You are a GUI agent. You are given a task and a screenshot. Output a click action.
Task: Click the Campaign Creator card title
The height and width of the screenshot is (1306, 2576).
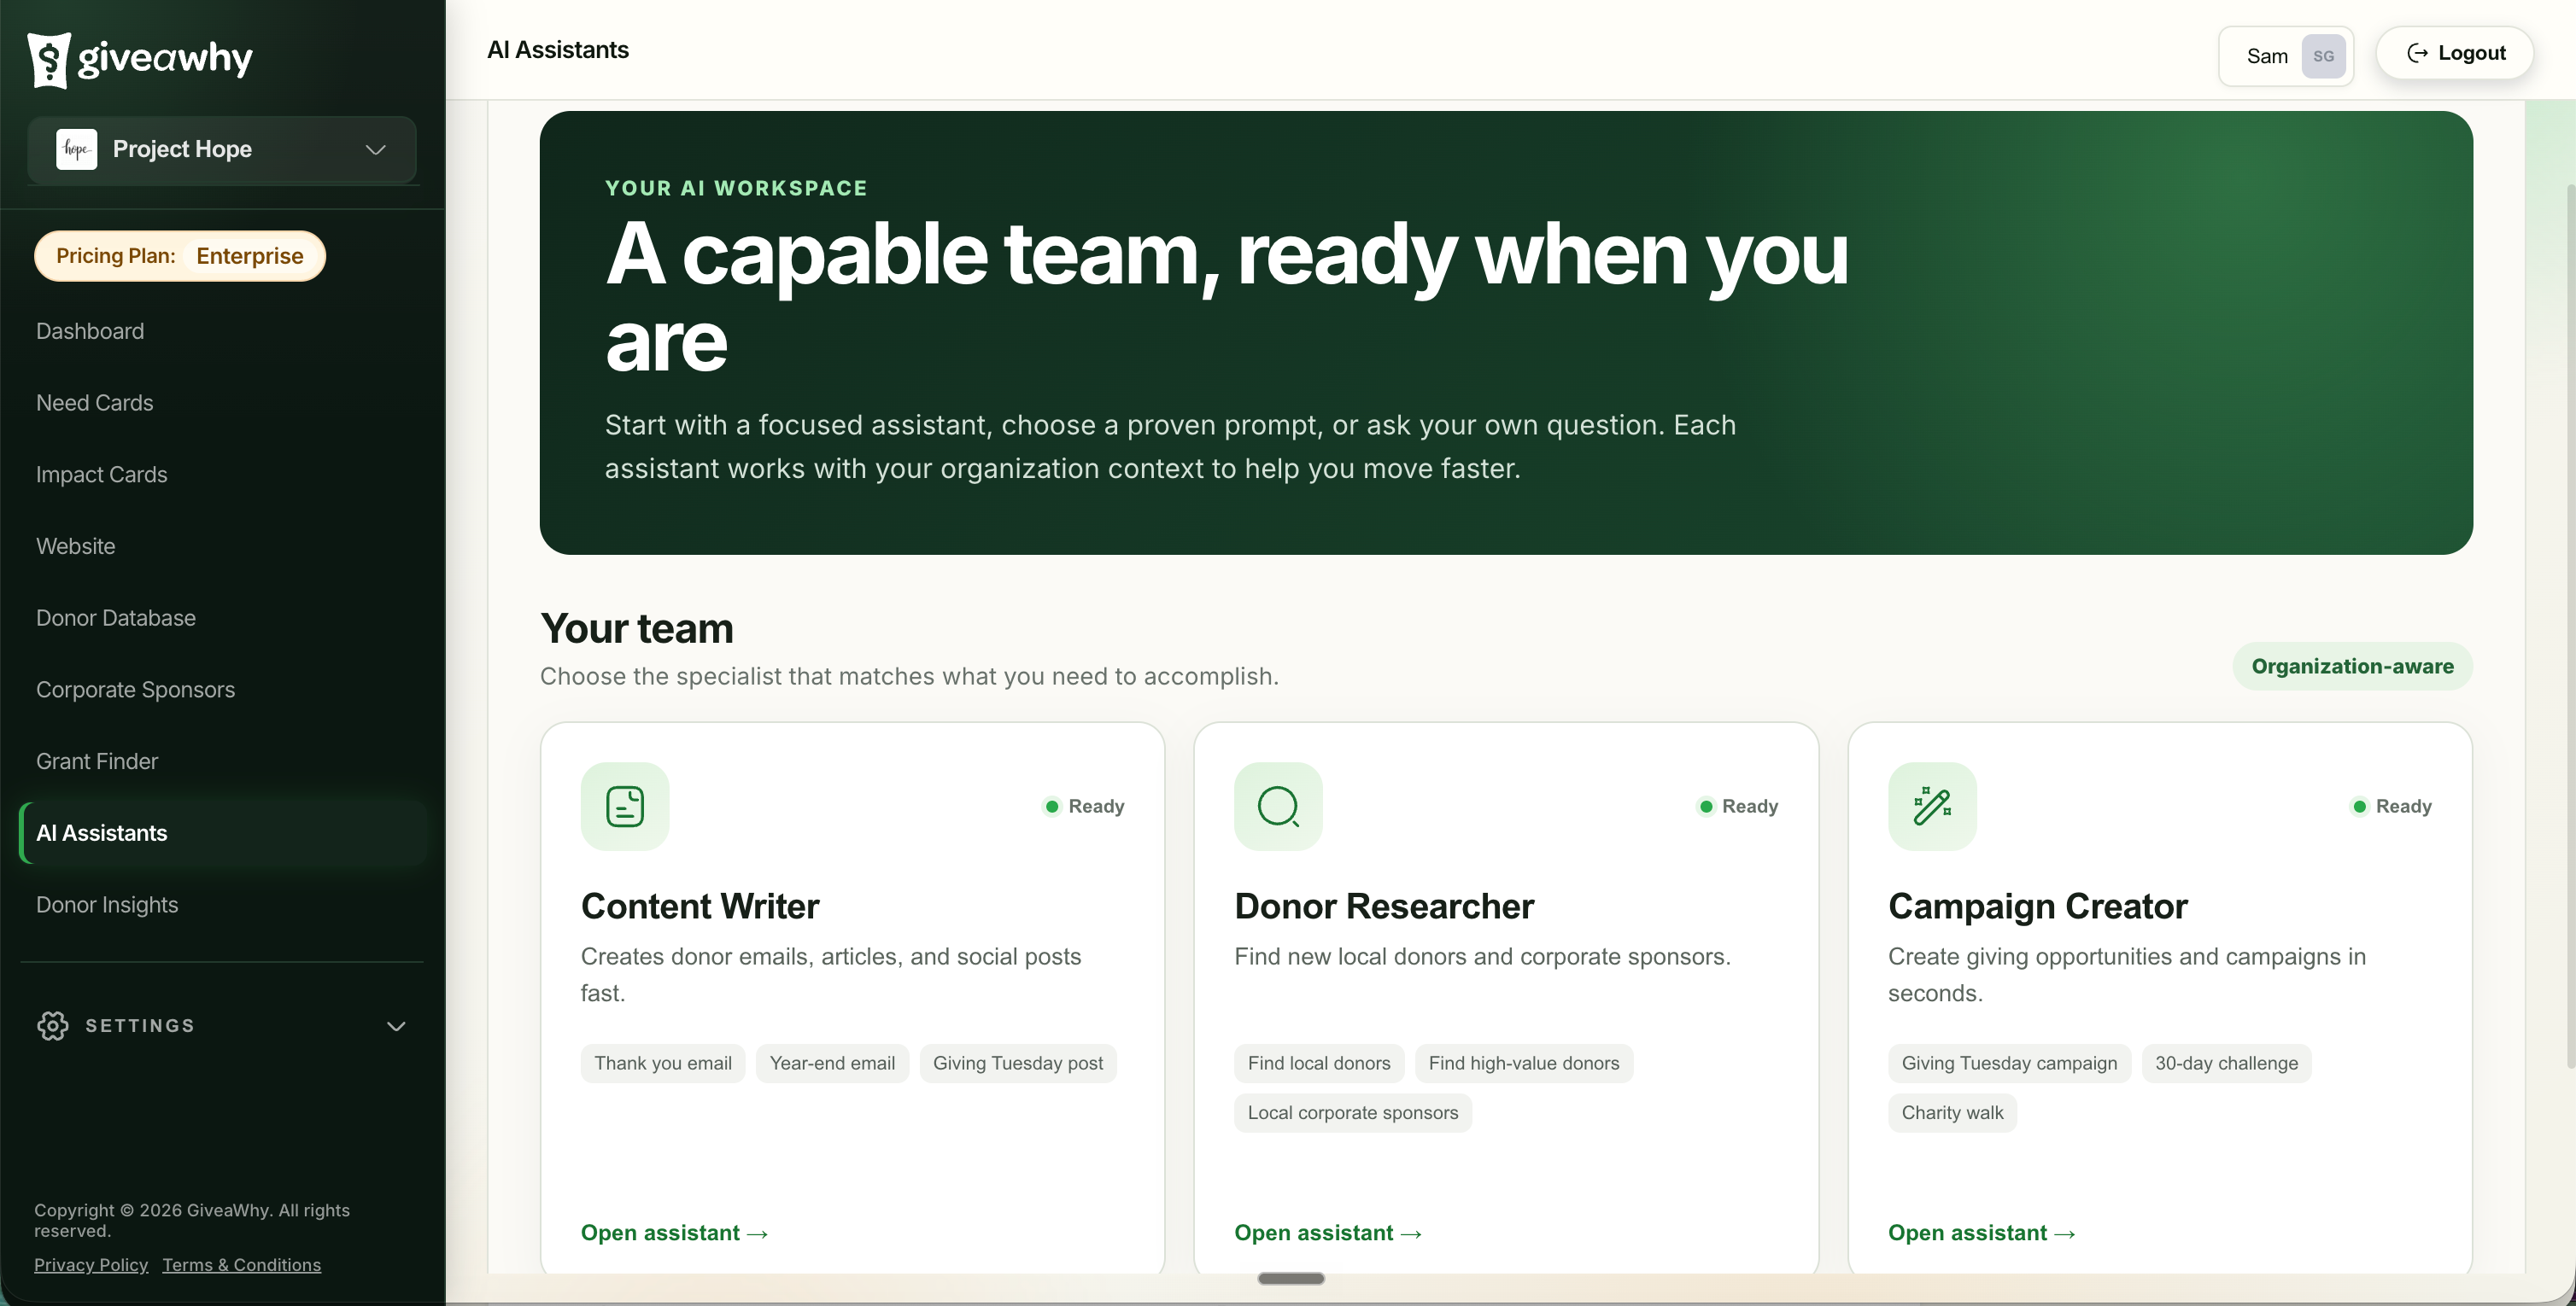coord(2038,907)
